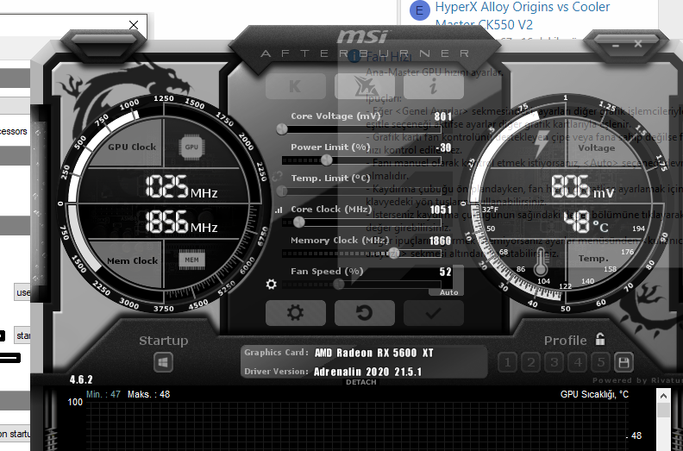Click the MEM chip icon
The width and height of the screenshot is (683, 451).
click(x=191, y=260)
